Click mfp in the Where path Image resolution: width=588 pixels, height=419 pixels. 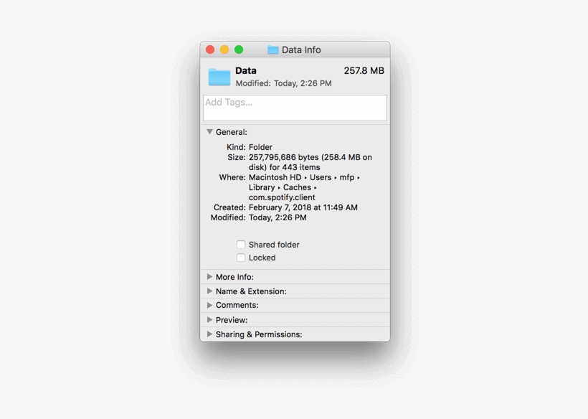point(347,177)
